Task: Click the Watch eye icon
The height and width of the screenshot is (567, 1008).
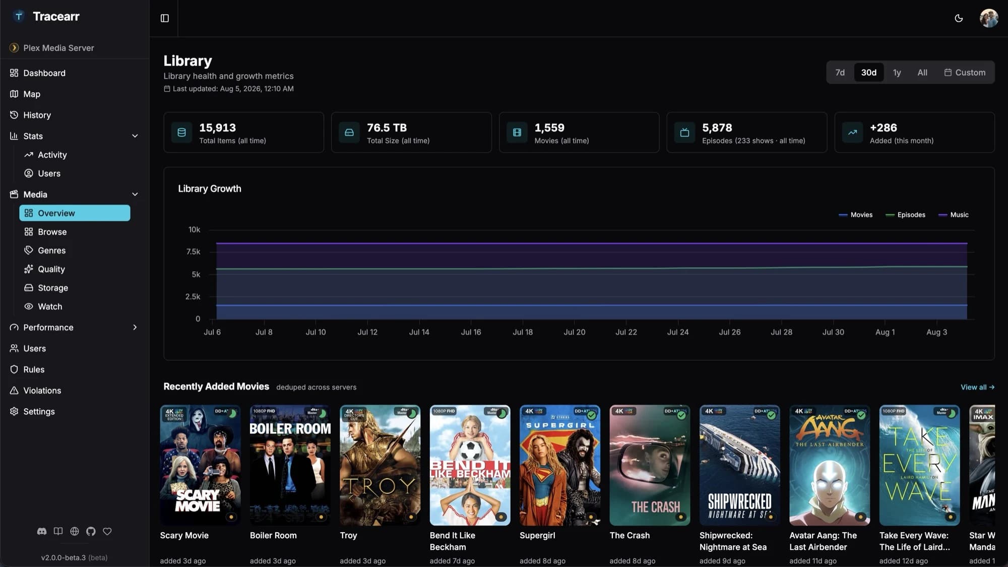Action: (x=29, y=306)
